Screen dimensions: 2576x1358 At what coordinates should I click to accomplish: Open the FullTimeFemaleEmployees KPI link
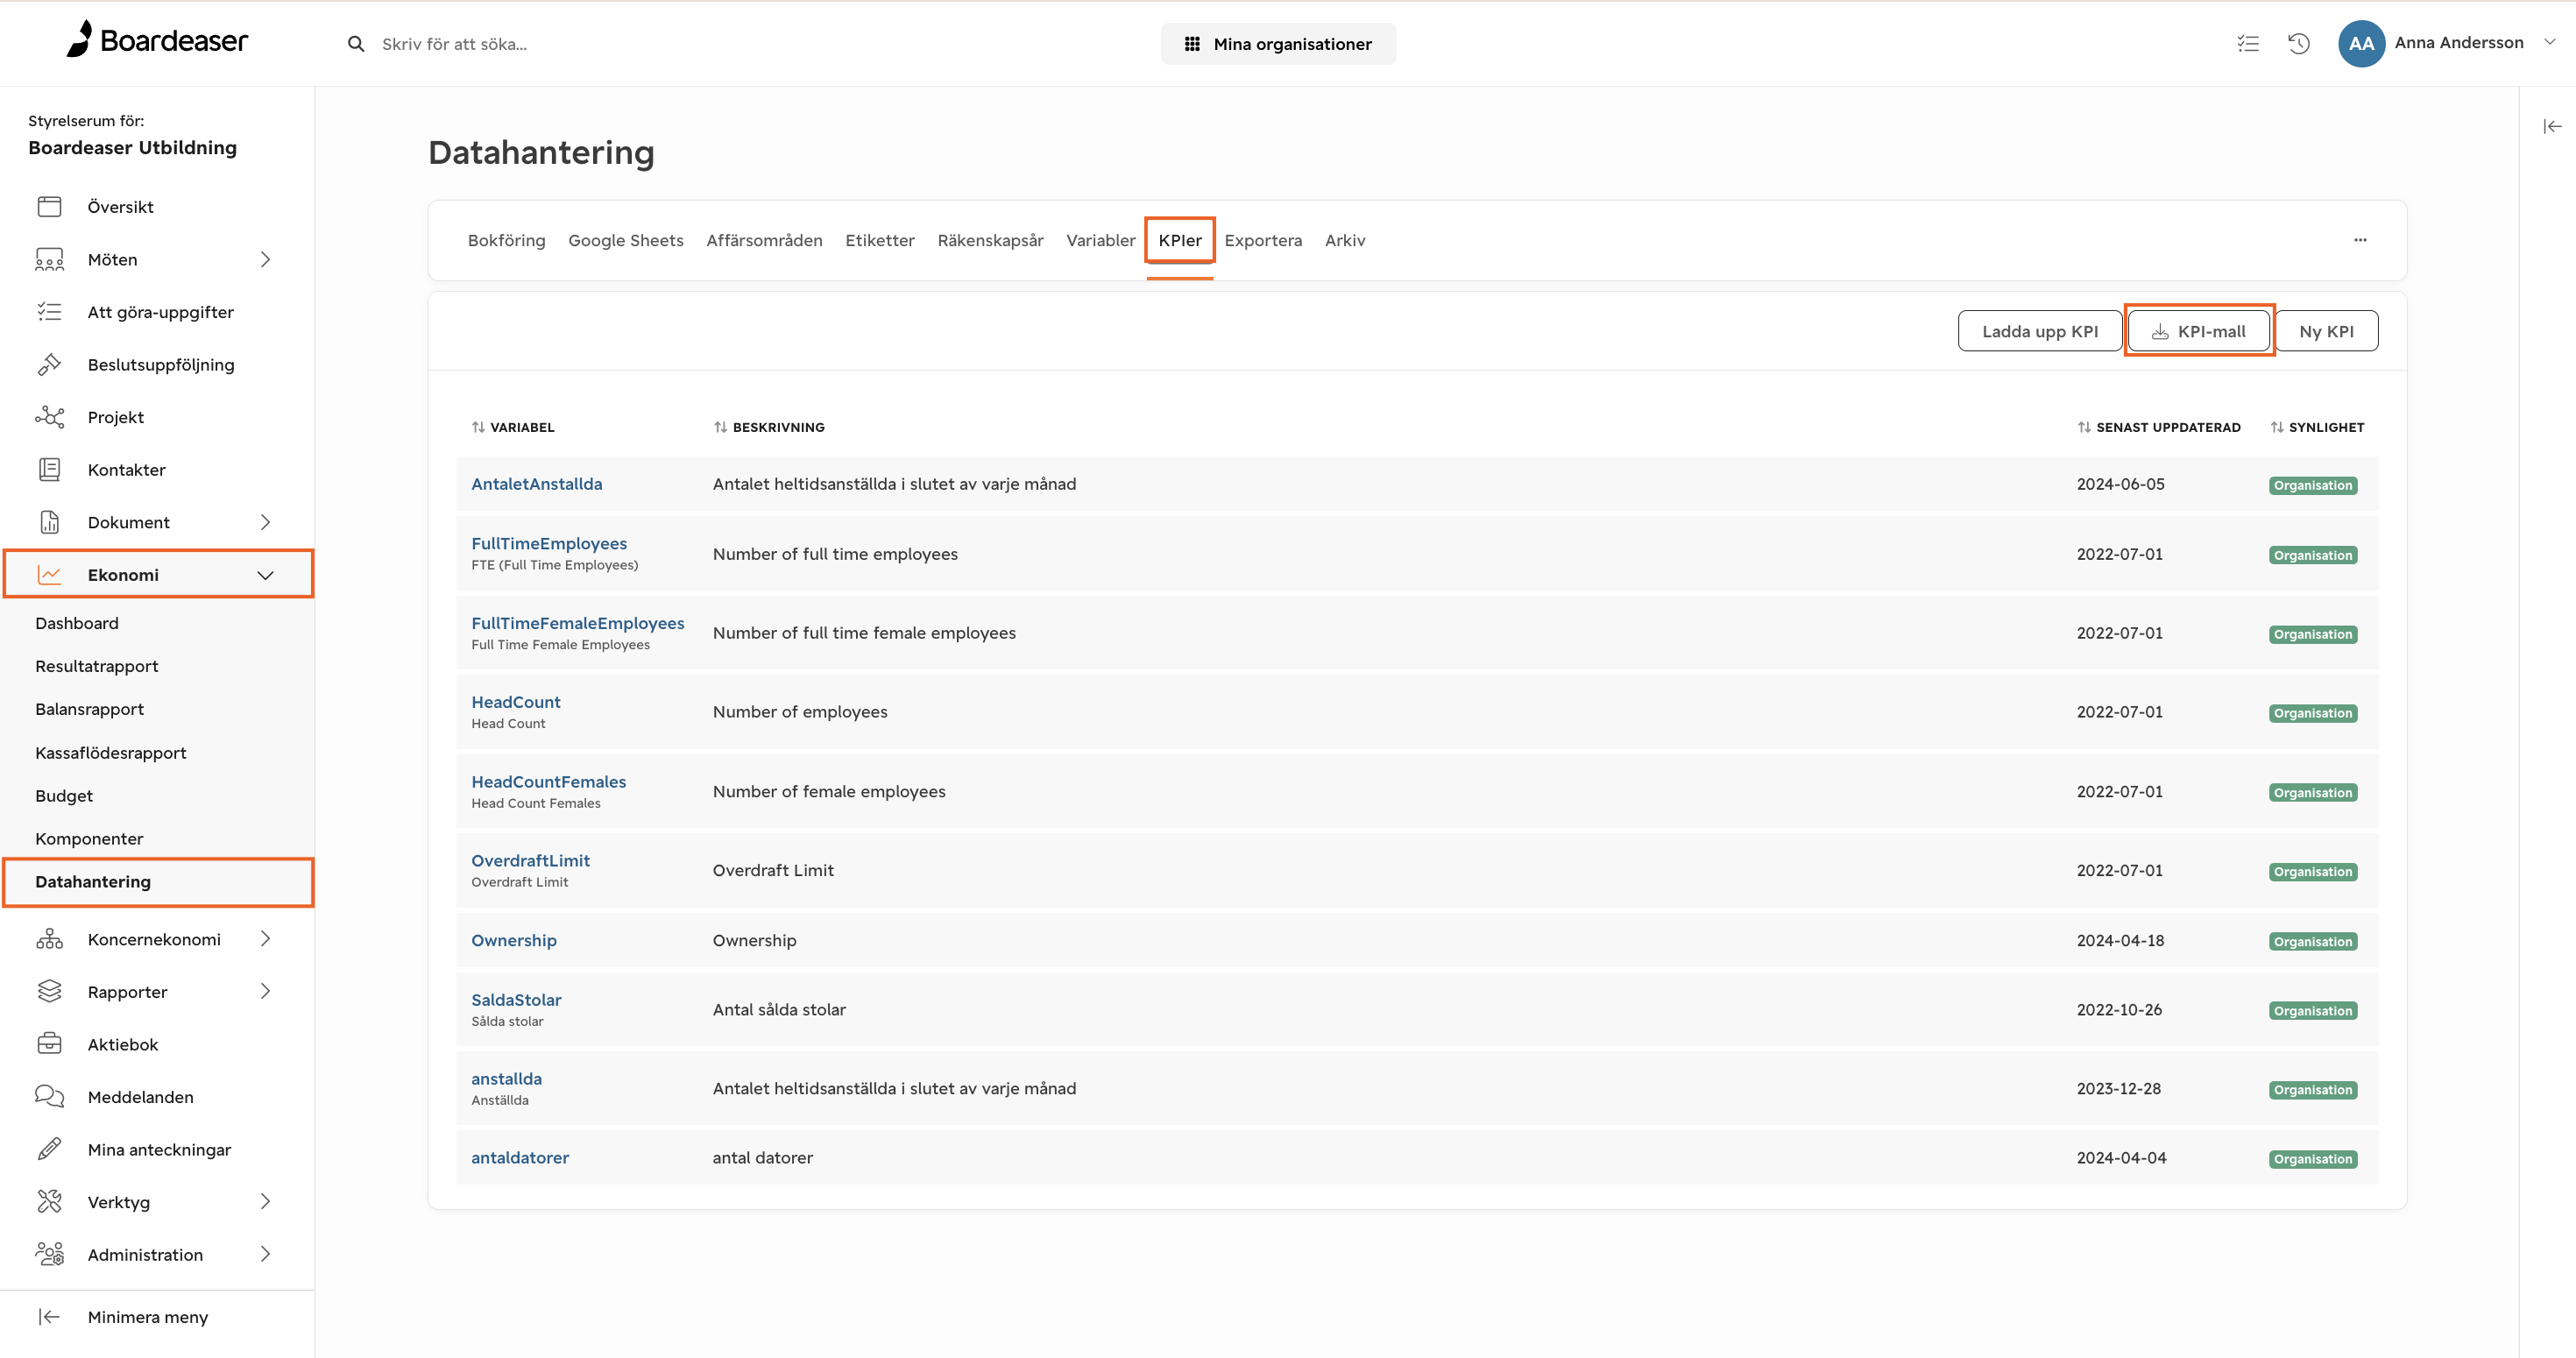tap(578, 624)
